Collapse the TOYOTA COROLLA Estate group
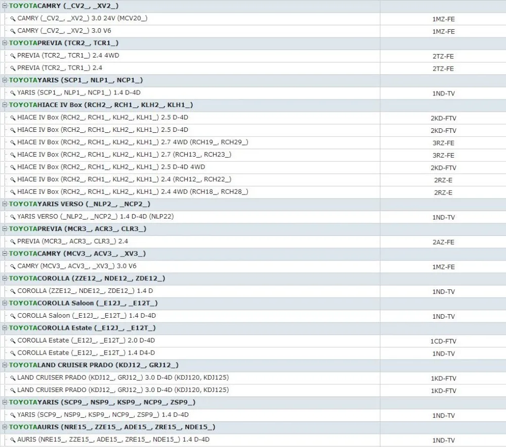The image size is (506, 447). 5,328
